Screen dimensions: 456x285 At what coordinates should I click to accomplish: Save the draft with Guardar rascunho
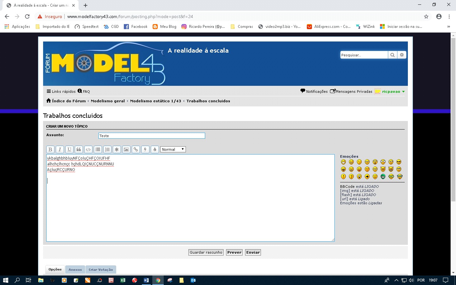[206, 252]
